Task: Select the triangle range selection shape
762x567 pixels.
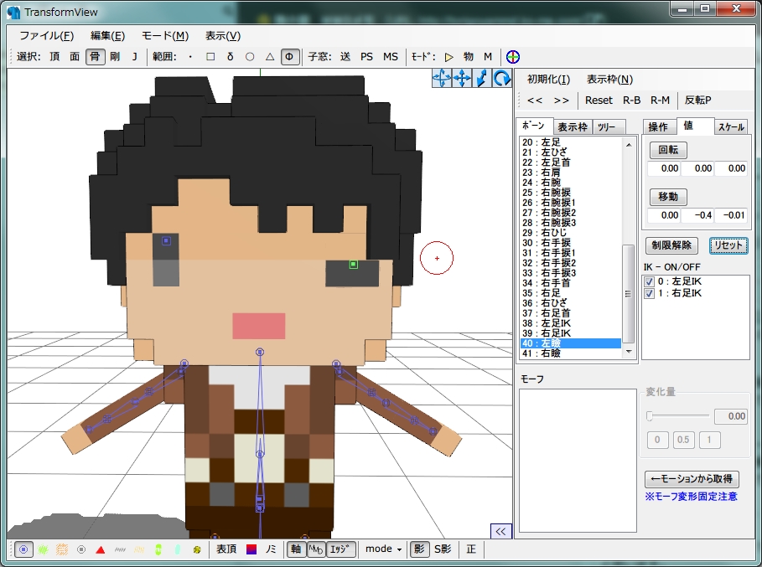Action: [269, 57]
